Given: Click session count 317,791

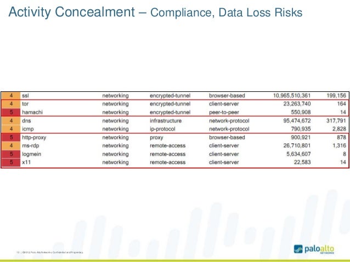Looking at the screenshot, I should pyautogui.click(x=336, y=121).
